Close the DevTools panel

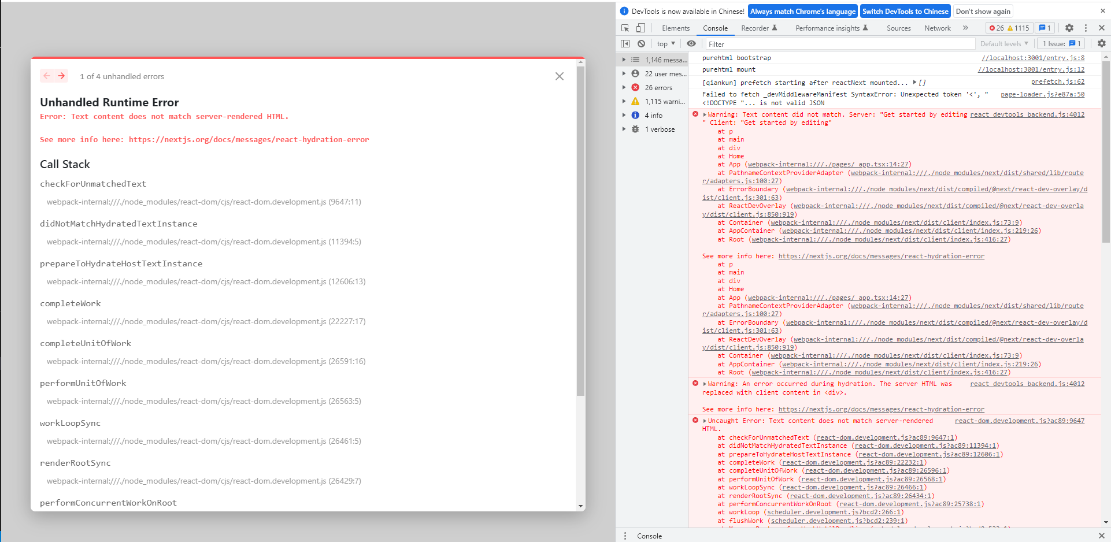(x=1102, y=28)
